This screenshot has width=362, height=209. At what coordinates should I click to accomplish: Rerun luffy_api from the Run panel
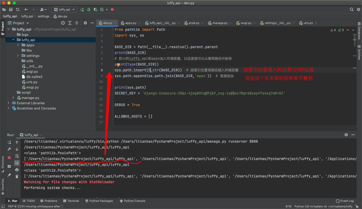tap(9, 142)
